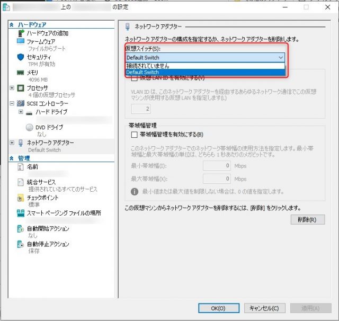Open スマート ページング ファイルの場所 entry

point(64,213)
